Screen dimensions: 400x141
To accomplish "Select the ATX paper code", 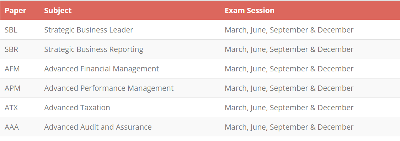I will pyautogui.click(x=11, y=107).
